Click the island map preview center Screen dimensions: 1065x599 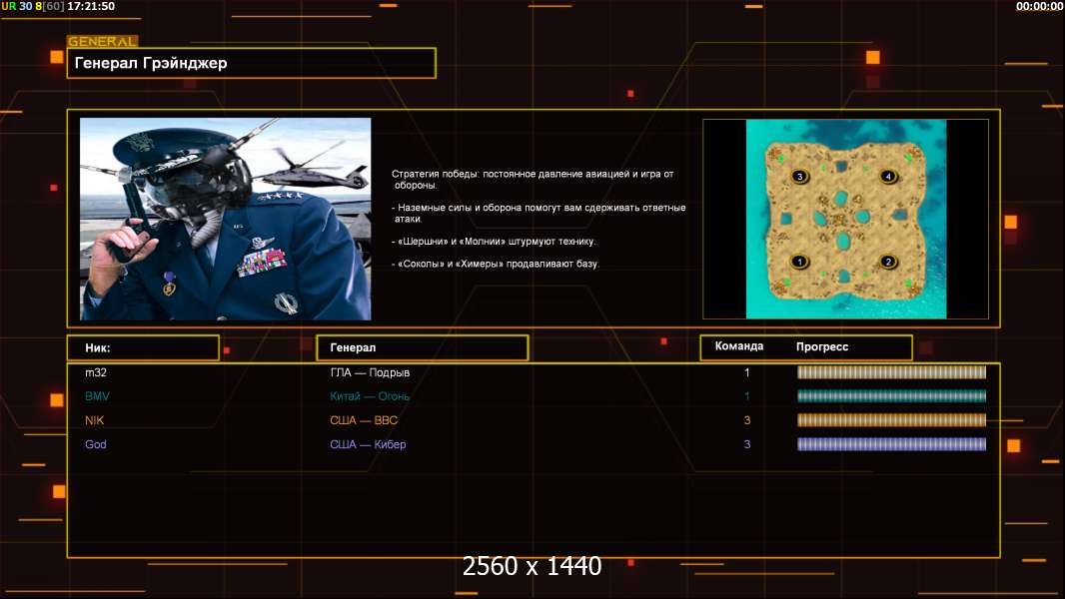[845, 220]
